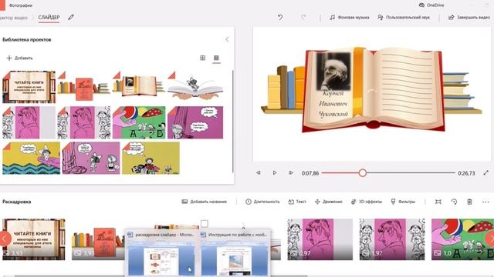Open fullscreen preview
Viewport: 494px width, 277px height.
pyautogui.click(x=486, y=172)
